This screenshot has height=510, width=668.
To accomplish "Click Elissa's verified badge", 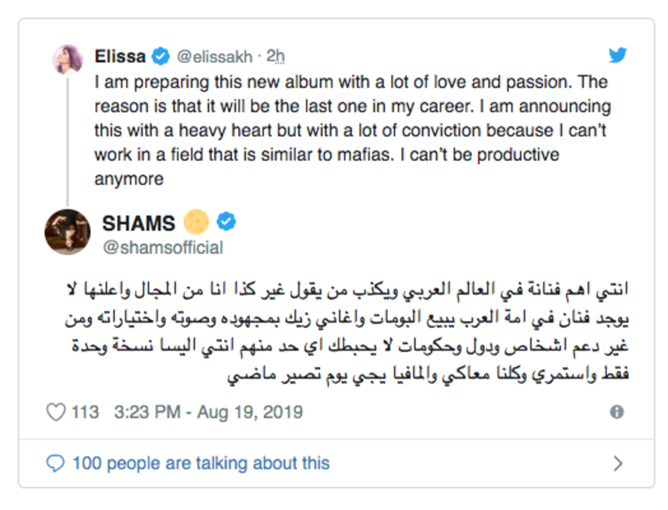I will [161, 56].
